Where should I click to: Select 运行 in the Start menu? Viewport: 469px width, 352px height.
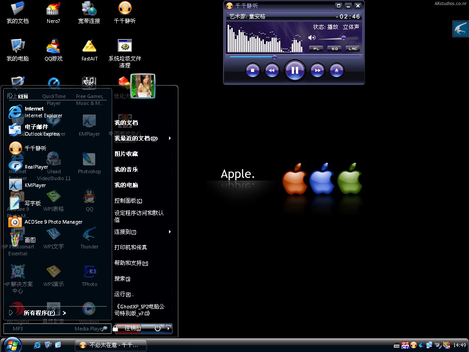[124, 294]
